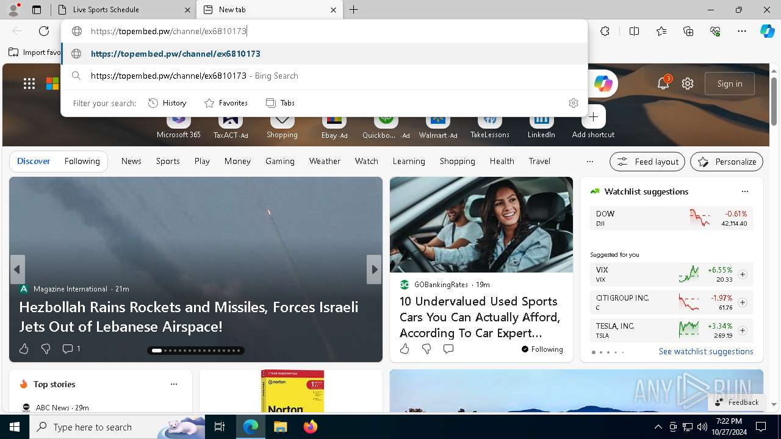Open Settings and more ellipsis menu
Image resolution: width=781 pixels, height=439 pixels.
tap(742, 31)
